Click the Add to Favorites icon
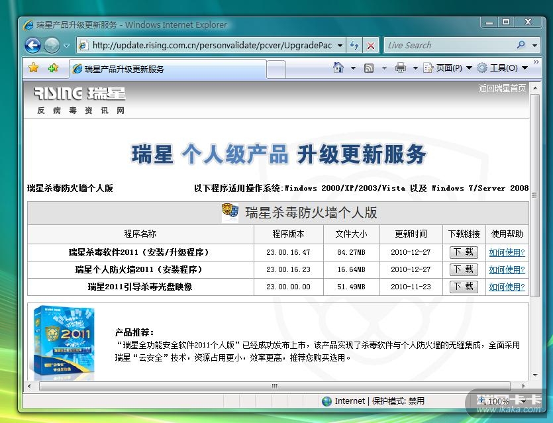This screenshot has width=553, height=423. tap(54, 68)
